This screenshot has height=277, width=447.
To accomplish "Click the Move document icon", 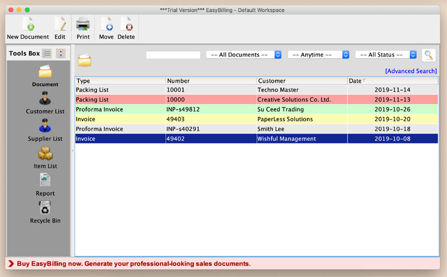I will (x=106, y=24).
